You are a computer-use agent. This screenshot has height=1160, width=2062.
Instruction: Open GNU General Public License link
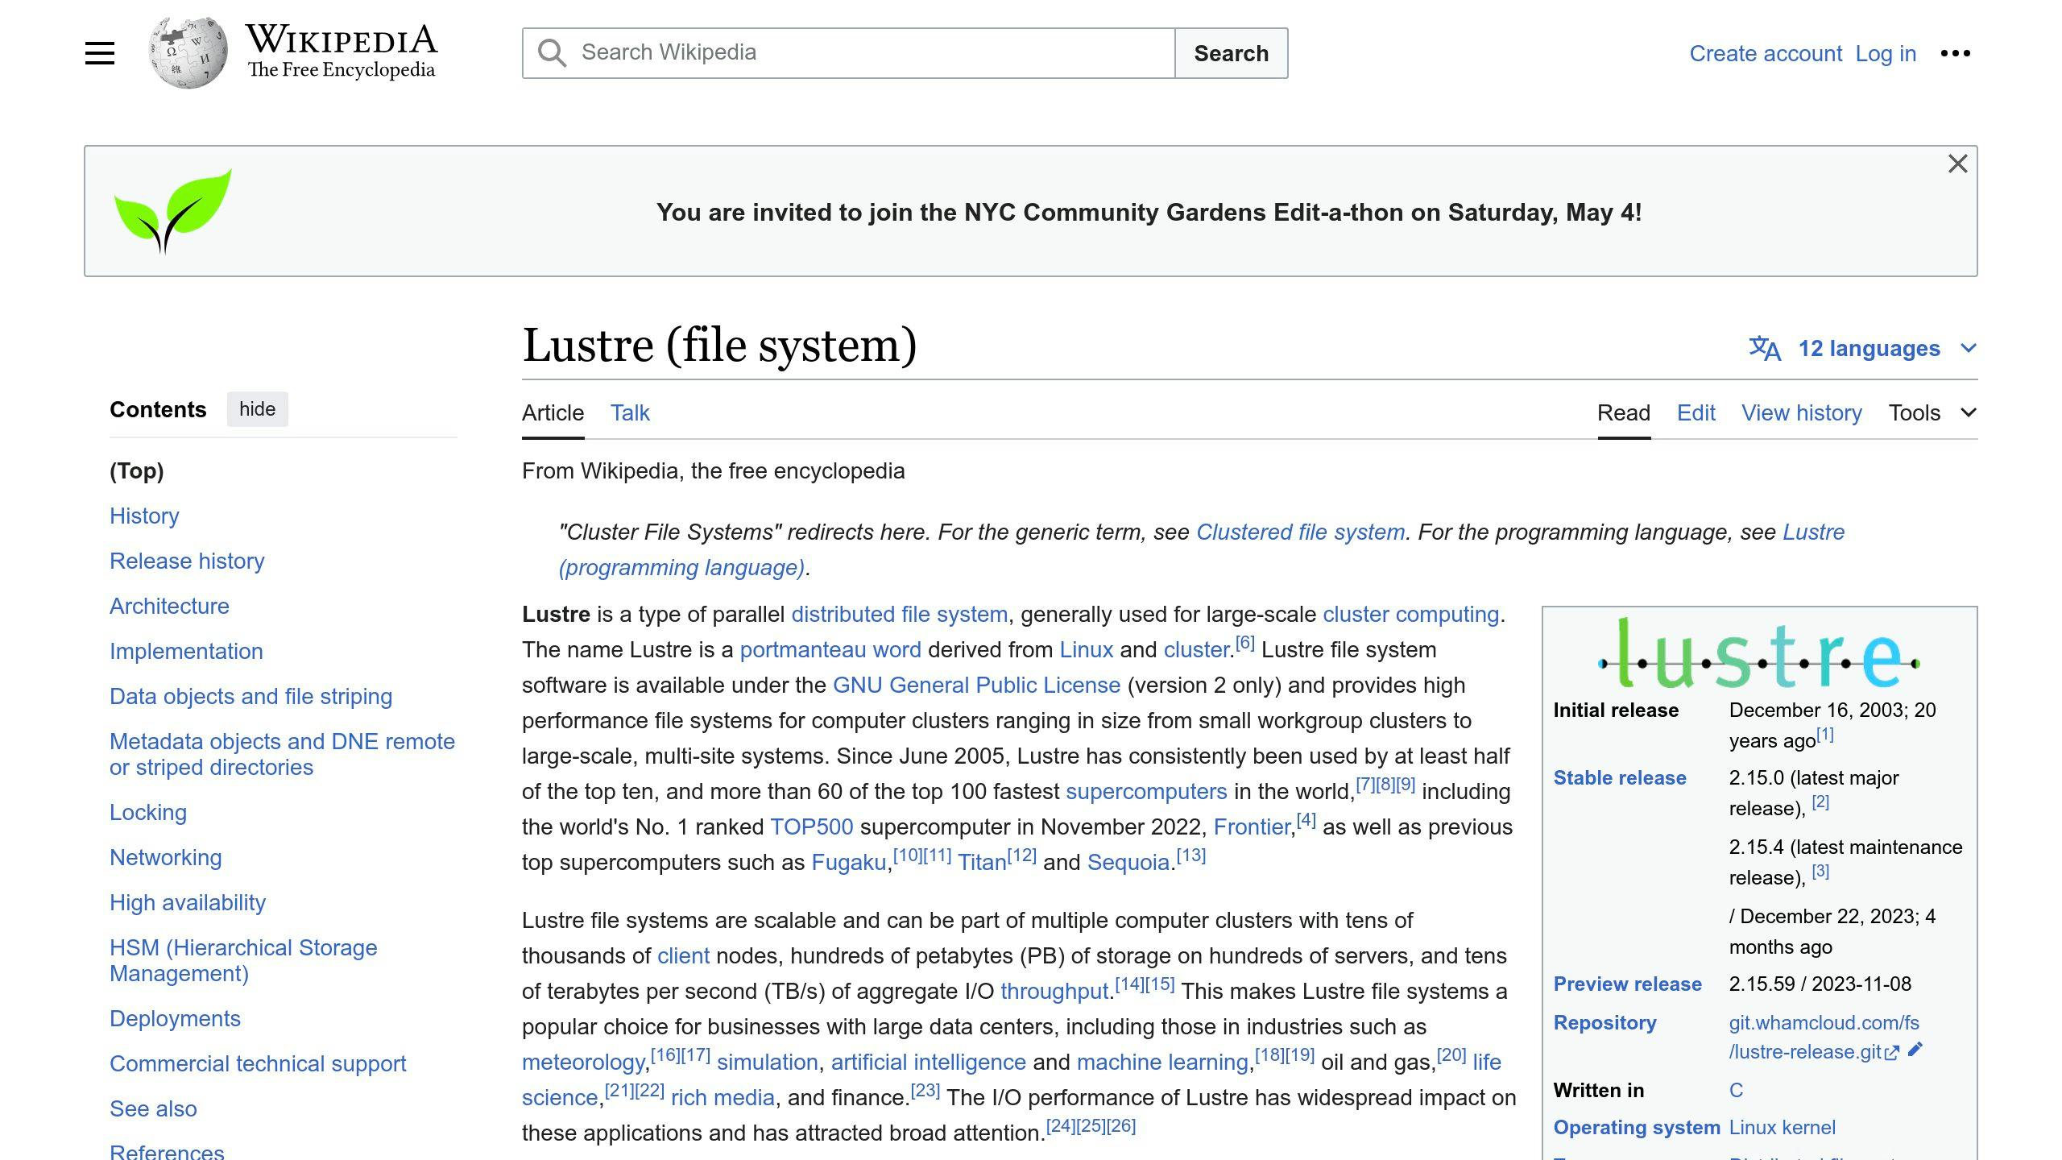976,685
